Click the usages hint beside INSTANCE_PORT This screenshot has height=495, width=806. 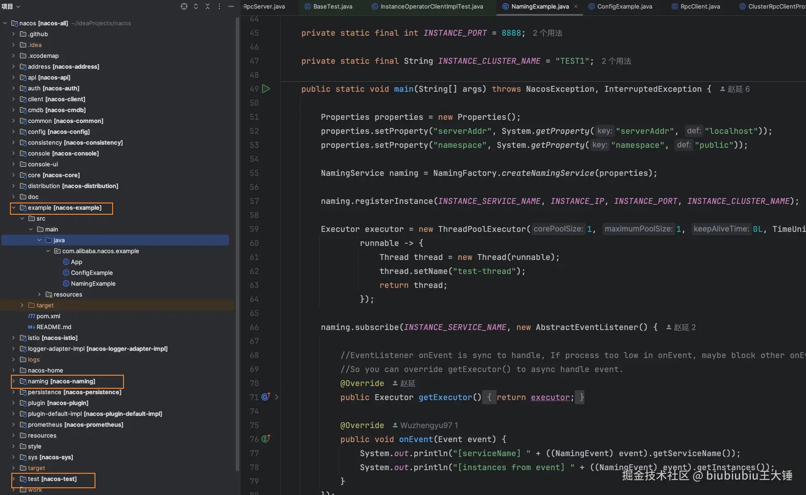[x=548, y=33]
